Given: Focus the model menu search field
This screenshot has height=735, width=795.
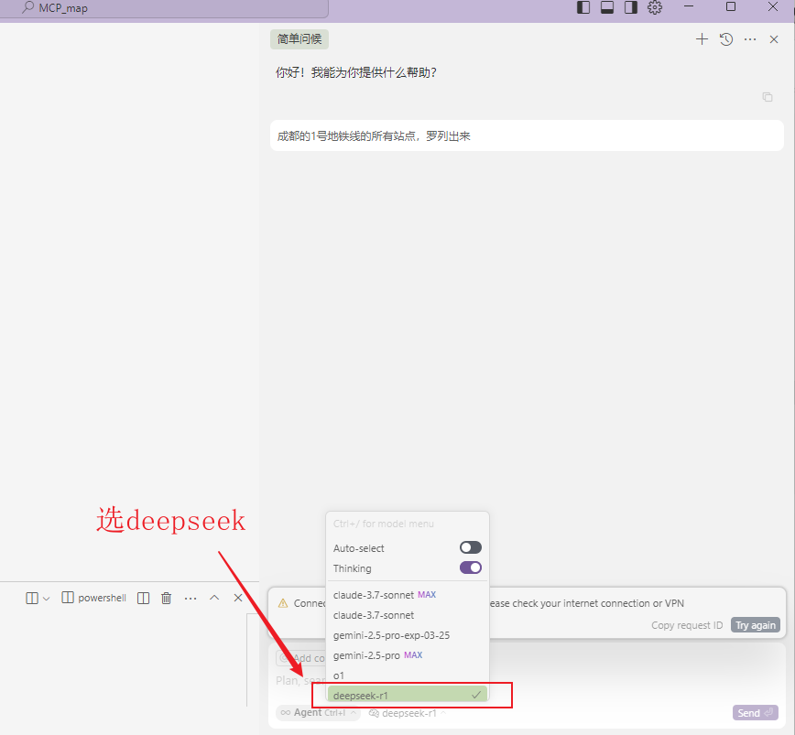Looking at the screenshot, I should [408, 524].
